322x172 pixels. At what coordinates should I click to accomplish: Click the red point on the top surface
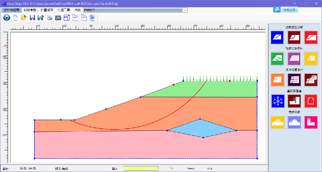click(x=230, y=81)
